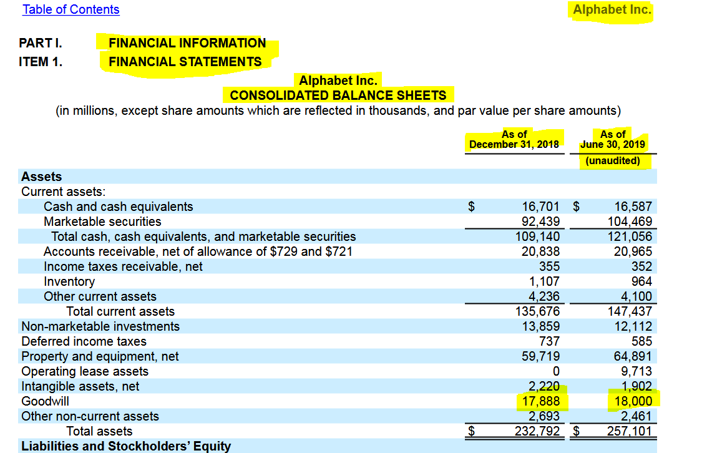Image resolution: width=702 pixels, height=453 pixels.
Task: Select the income taxes receivable value 355
Action: point(549,266)
